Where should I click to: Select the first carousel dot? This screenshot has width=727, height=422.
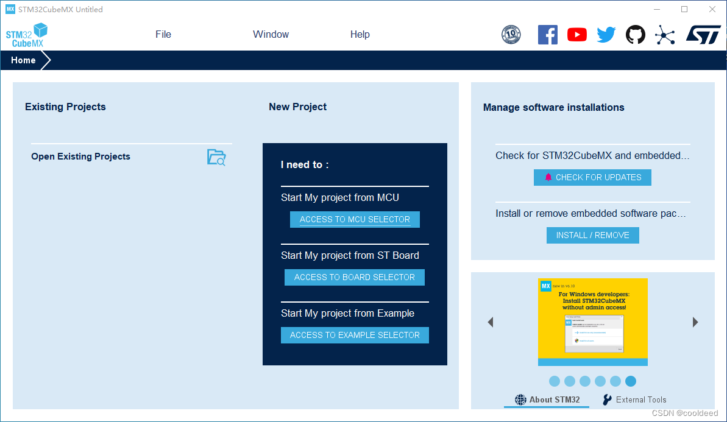[555, 381]
